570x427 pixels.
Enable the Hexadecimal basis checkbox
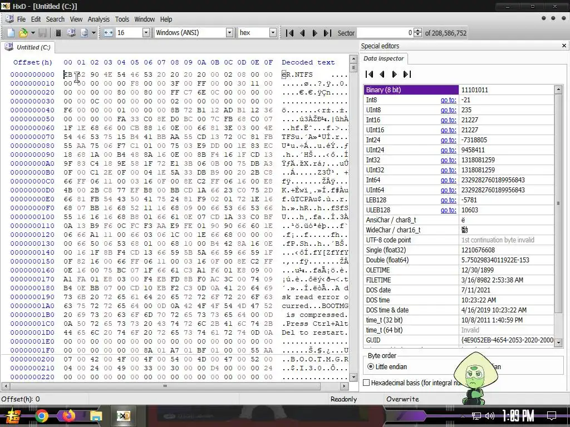(366, 383)
